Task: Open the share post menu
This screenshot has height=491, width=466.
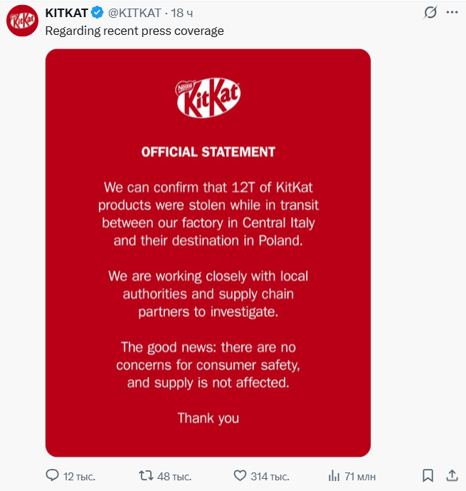Action: click(451, 475)
